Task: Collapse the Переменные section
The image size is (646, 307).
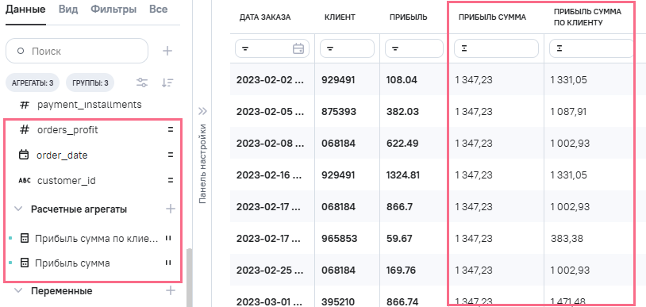Action: [18, 290]
